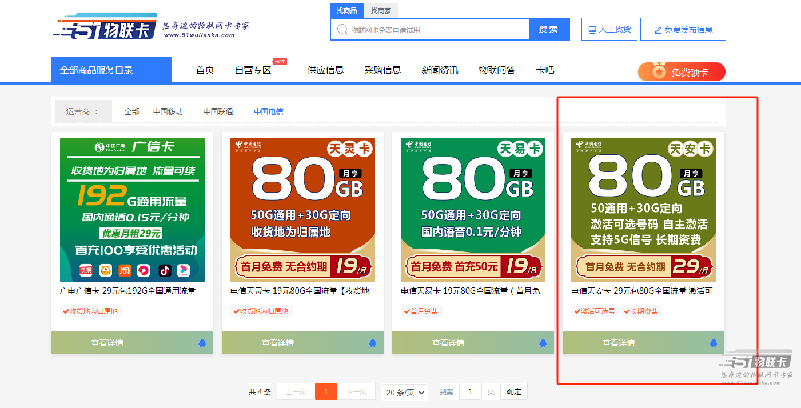Click 免费发布信息 button
This screenshot has height=408, width=801.
tap(683, 29)
